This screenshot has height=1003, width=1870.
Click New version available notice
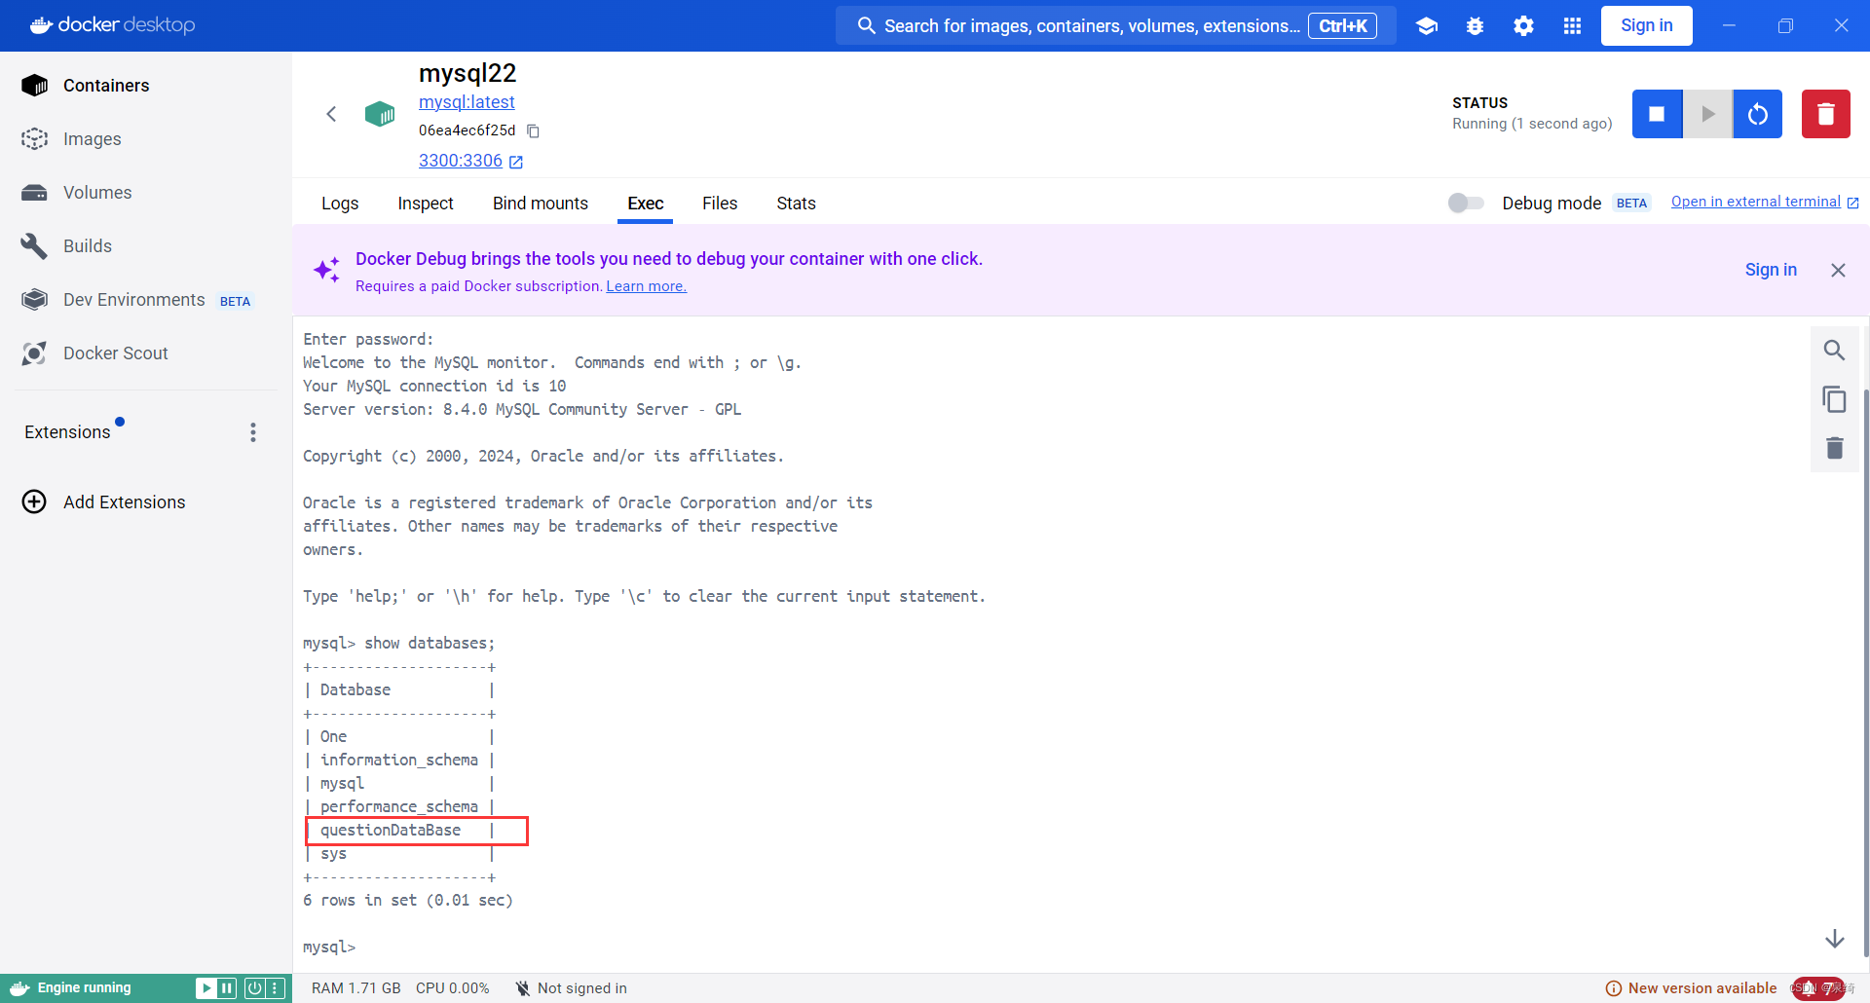(1691, 988)
